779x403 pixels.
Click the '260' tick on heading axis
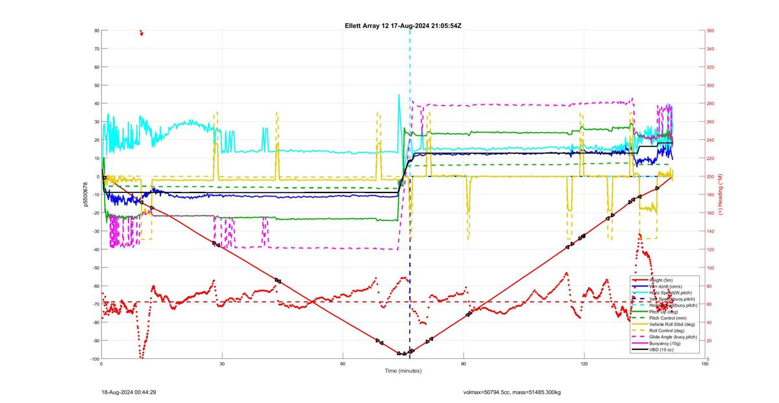(711, 122)
